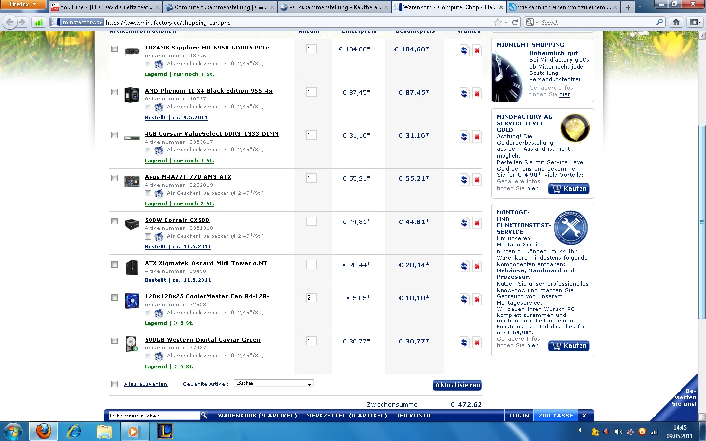Click blue arrows icon in CoolerMaster Fan row

(464, 299)
